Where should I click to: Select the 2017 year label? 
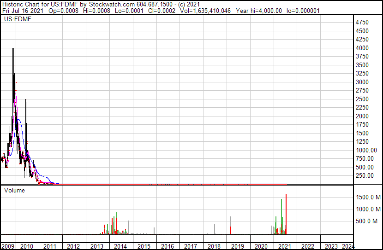[191, 246]
